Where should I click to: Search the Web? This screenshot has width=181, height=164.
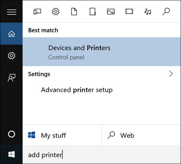pos(141,135)
